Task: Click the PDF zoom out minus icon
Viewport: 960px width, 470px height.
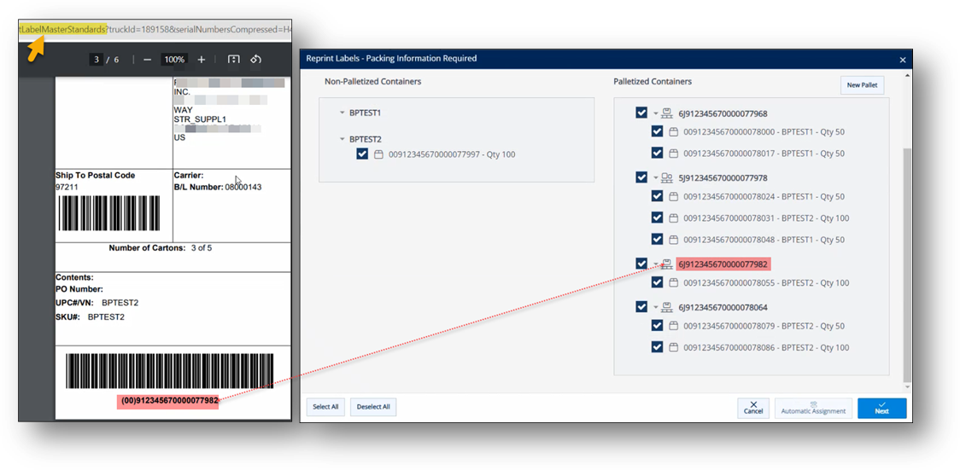Action: pyautogui.click(x=148, y=60)
